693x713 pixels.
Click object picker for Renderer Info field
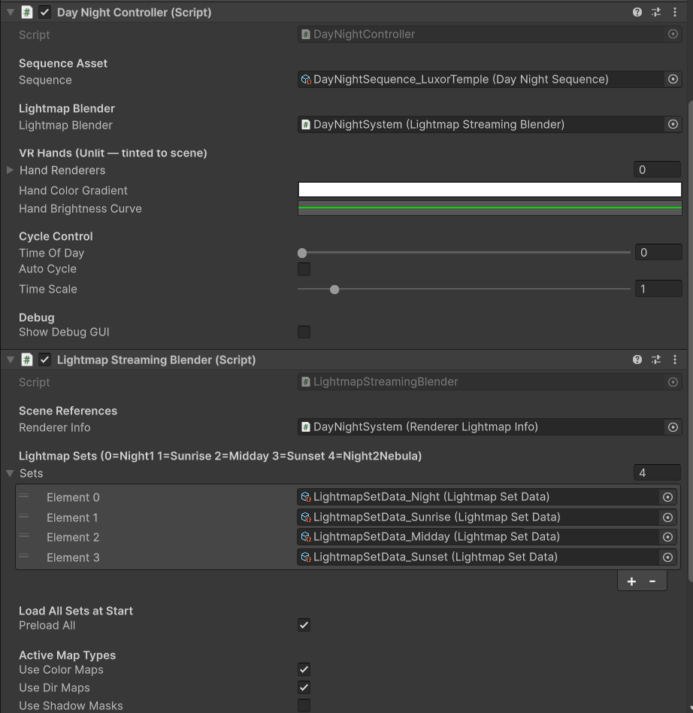pos(673,427)
